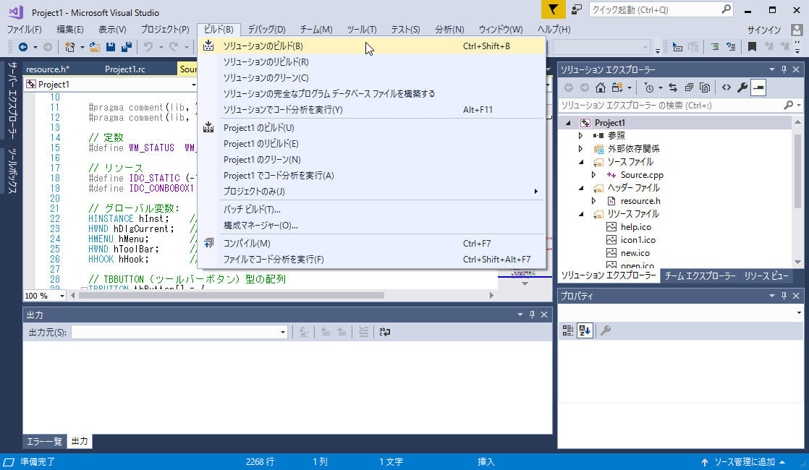Click the Categorized view icon in Properties
809x470 pixels.
tap(567, 330)
